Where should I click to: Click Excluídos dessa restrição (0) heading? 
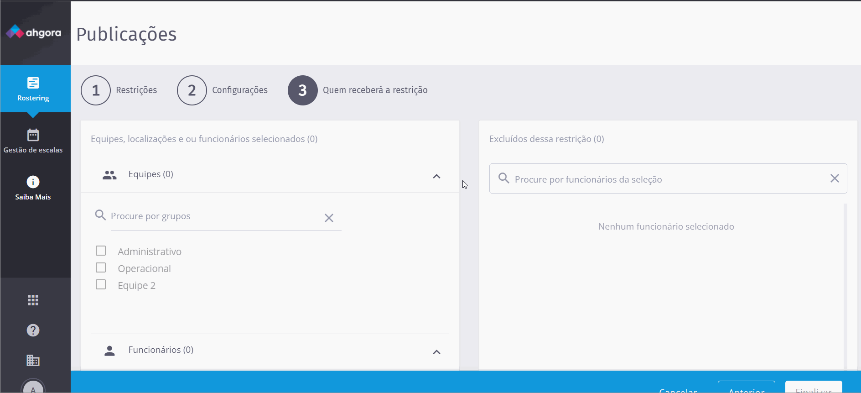click(546, 139)
